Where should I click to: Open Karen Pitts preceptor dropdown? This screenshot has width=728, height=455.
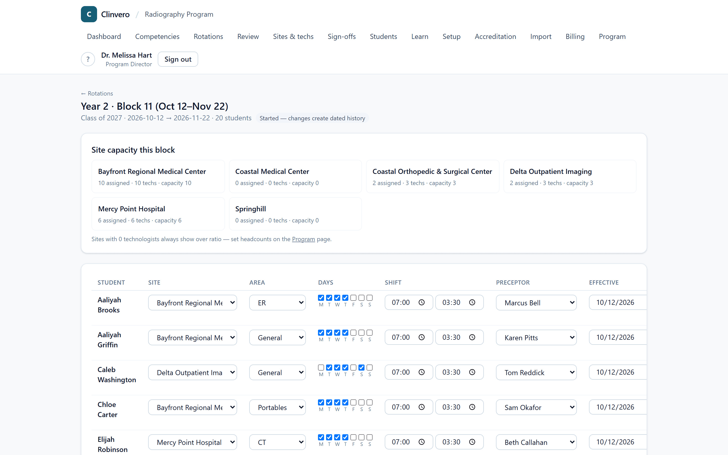point(536,337)
